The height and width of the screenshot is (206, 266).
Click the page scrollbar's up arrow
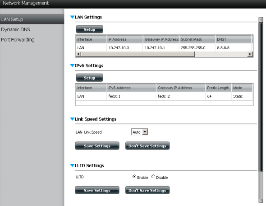[261, 20]
